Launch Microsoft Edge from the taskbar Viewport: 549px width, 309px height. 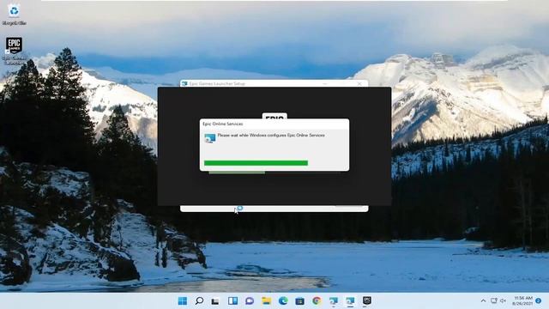pos(283,300)
